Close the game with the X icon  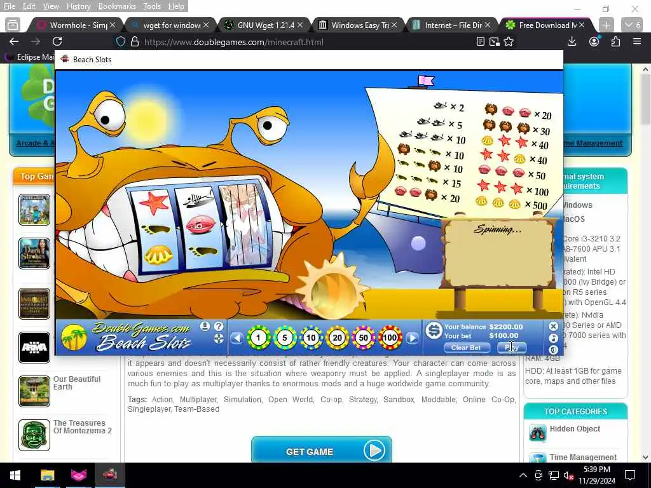click(553, 327)
